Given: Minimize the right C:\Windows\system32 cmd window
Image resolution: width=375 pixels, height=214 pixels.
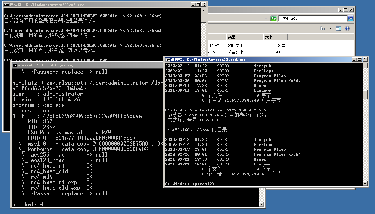Looking at the screenshot, I should click(355, 60).
